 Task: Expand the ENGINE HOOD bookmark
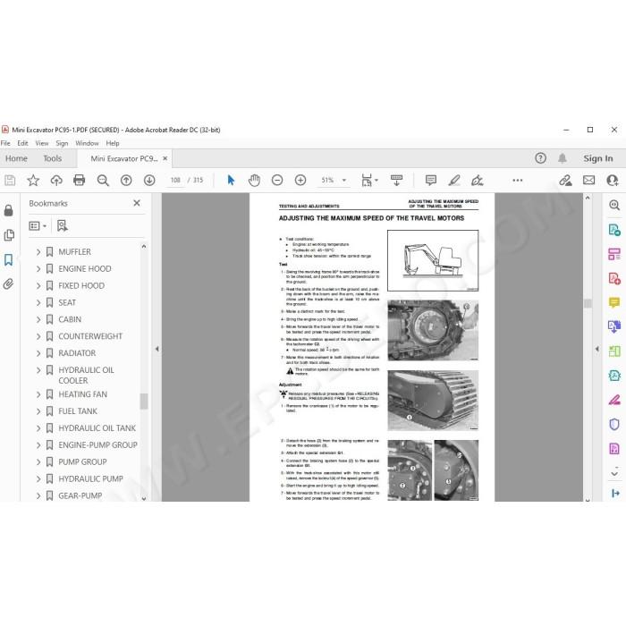tap(38, 269)
